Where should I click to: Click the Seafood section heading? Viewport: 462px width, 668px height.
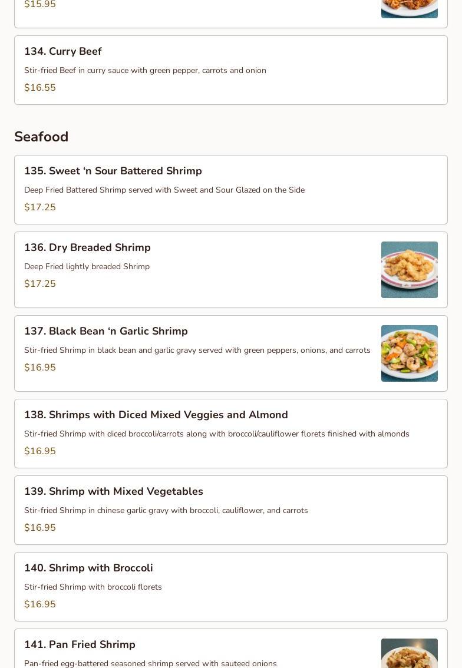(41, 137)
